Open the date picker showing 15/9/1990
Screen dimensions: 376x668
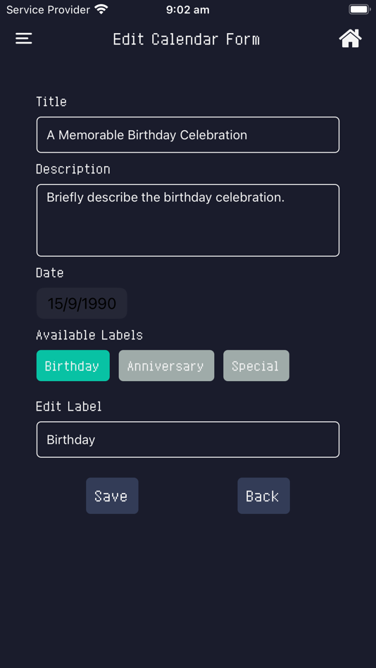point(82,303)
